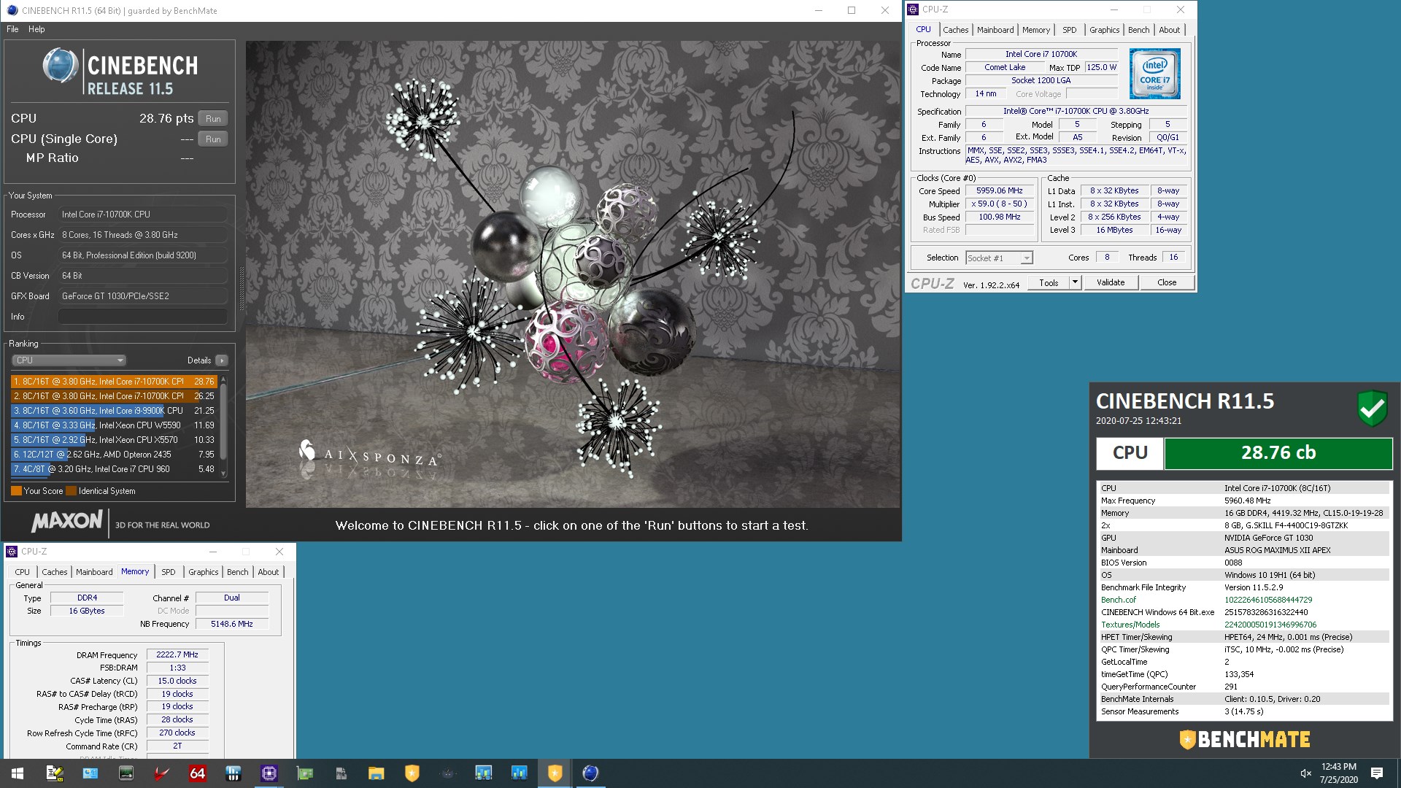Open the AIDA64 taskbar icon
The height and width of the screenshot is (788, 1401).
point(198,773)
